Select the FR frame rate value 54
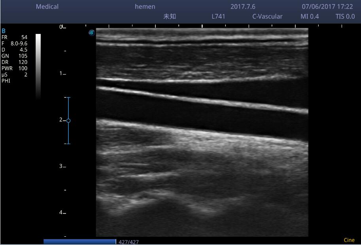Image resolution: width=361 pixels, height=245 pixels. pyautogui.click(x=24, y=37)
